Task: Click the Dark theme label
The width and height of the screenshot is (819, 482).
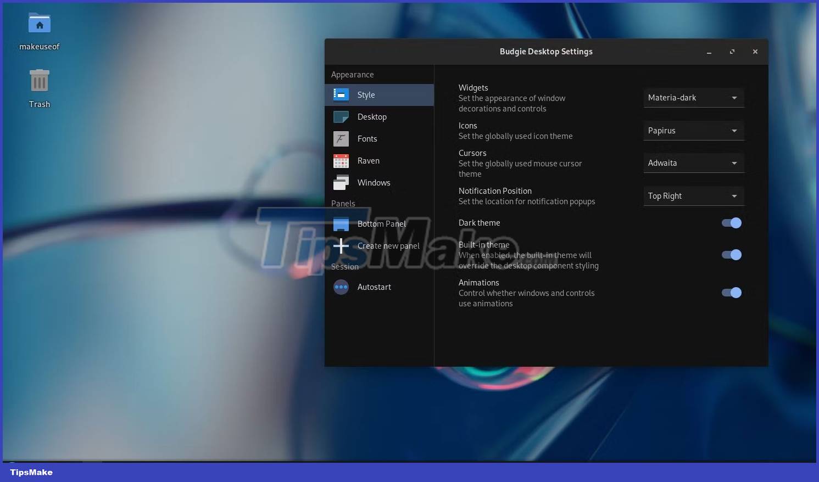Action: pyautogui.click(x=480, y=223)
